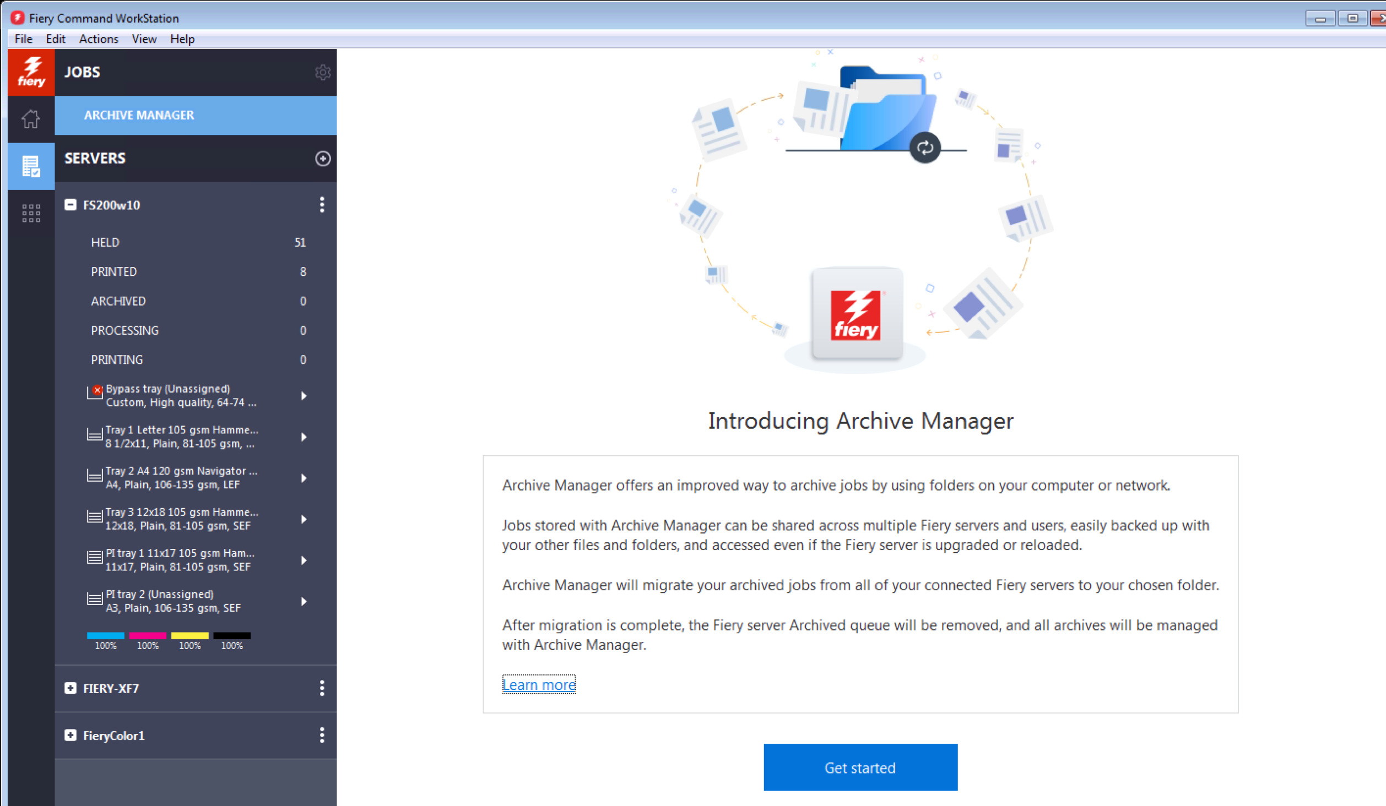
Task: Expand PI tray 1 details arrow
Action: click(304, 560)
